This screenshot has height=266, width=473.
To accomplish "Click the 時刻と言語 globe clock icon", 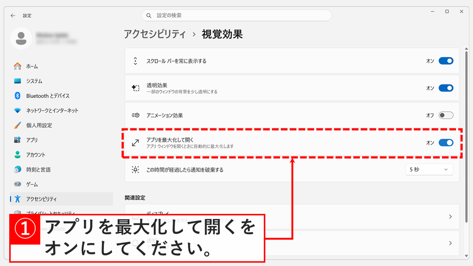I will pyautogui.click(x=18, y=169).
